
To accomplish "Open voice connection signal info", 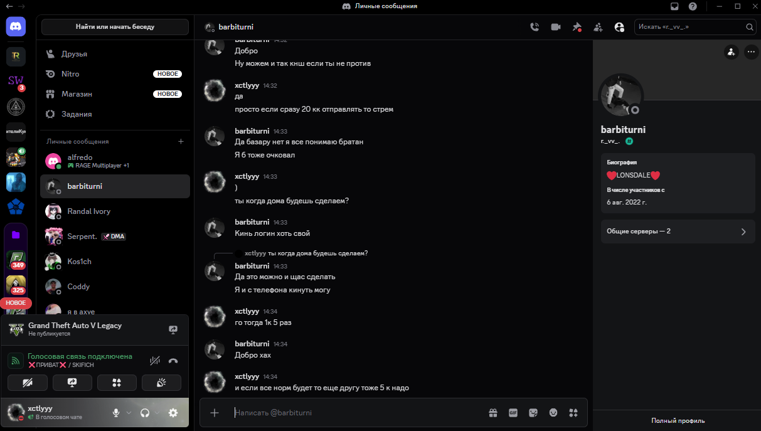I will (x=16, y=361).
